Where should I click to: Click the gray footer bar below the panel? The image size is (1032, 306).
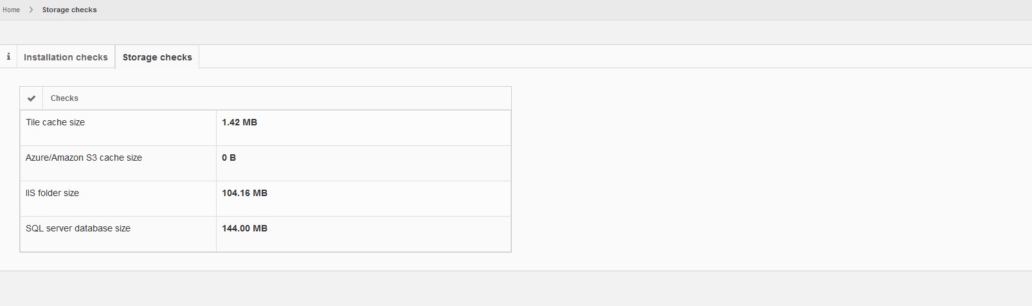coord(514,288)
